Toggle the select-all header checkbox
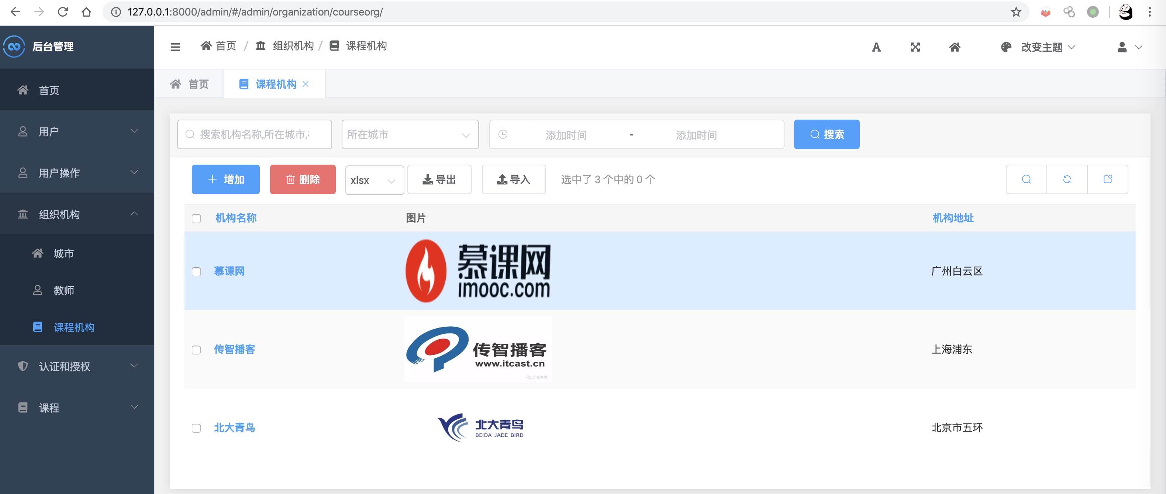 [x=196, y=218]
